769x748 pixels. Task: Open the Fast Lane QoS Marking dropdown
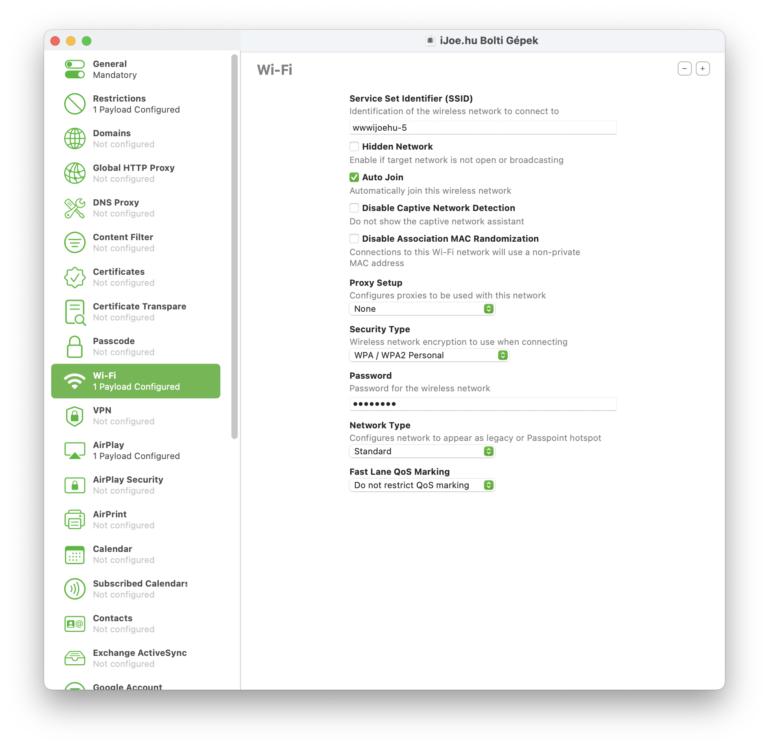tap(422, 485)
